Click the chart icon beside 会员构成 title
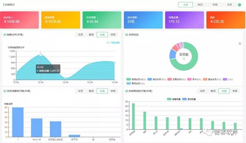 tap(126, 35)
